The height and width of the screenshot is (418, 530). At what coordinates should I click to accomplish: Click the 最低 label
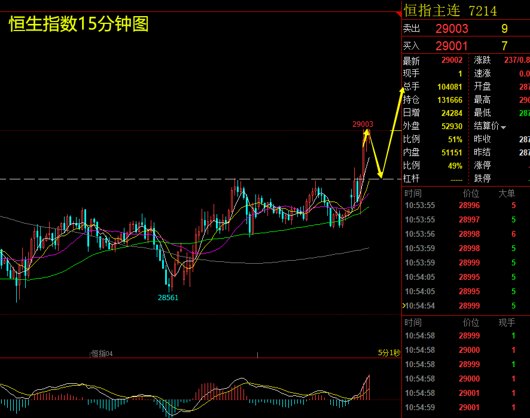pyautogui.click(x=482, y=113)
